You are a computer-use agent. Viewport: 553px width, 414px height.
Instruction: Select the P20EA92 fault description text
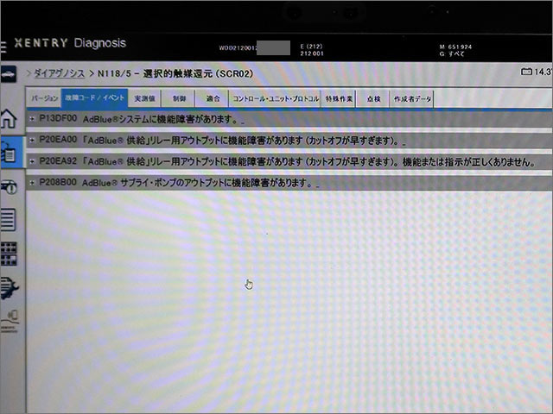286,161
